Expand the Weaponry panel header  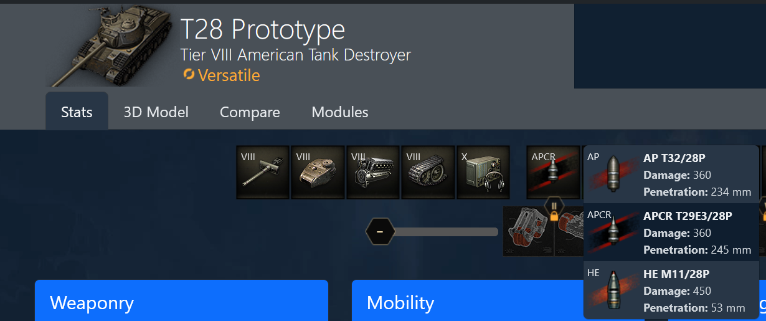181,301
